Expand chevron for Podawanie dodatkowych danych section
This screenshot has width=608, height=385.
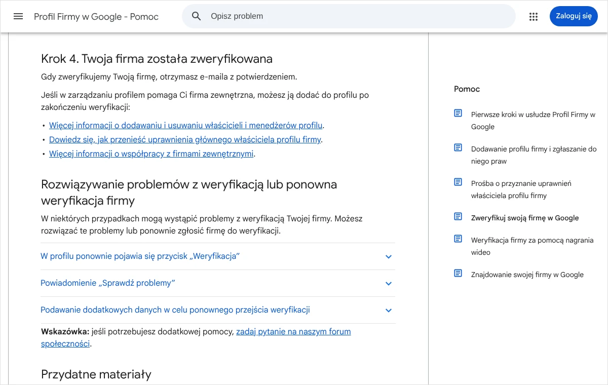(389, 310)
